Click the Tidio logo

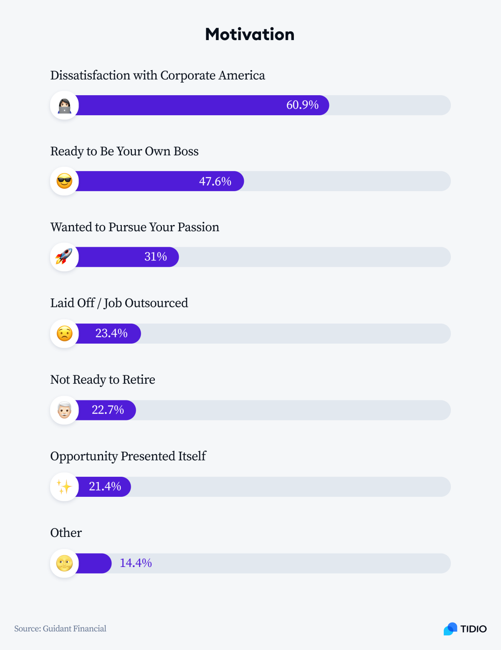(465, 629)
